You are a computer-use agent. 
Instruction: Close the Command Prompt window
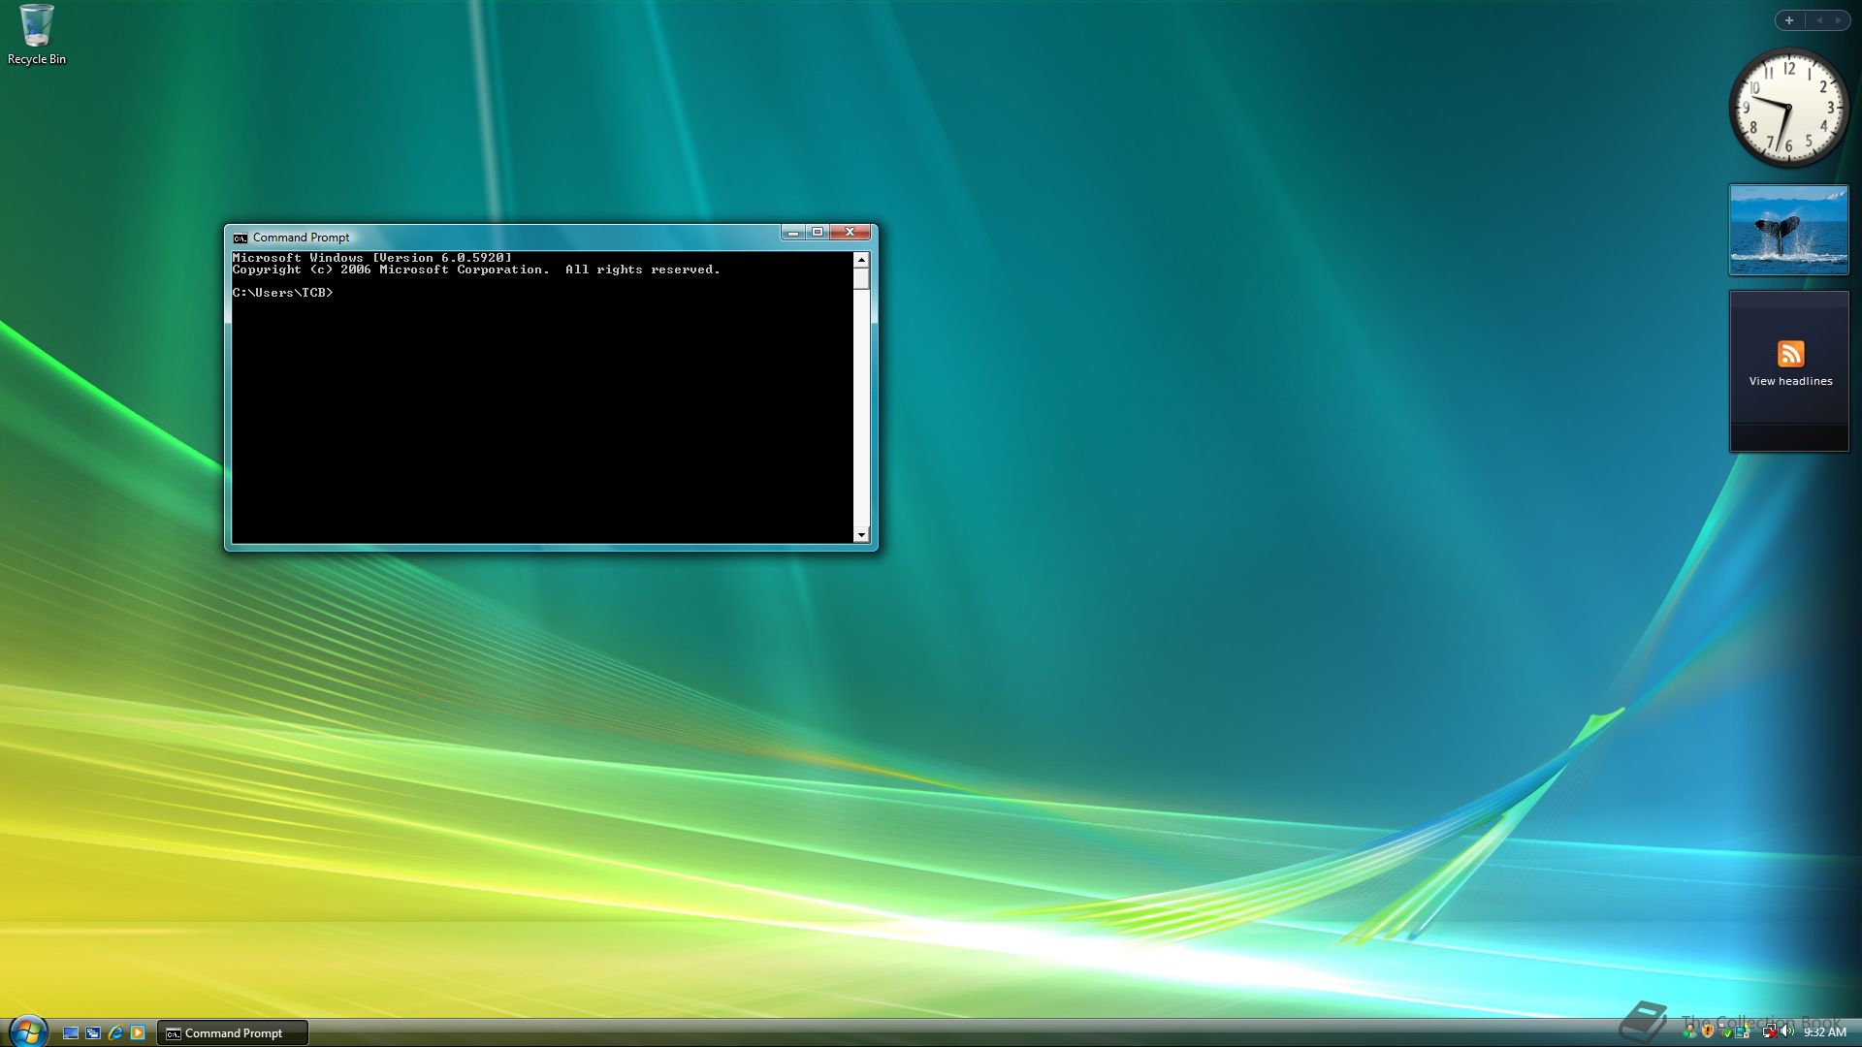850,232
